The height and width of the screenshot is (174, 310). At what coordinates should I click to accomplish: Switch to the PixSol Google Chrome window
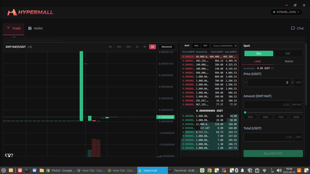click(x=61, y=170)
